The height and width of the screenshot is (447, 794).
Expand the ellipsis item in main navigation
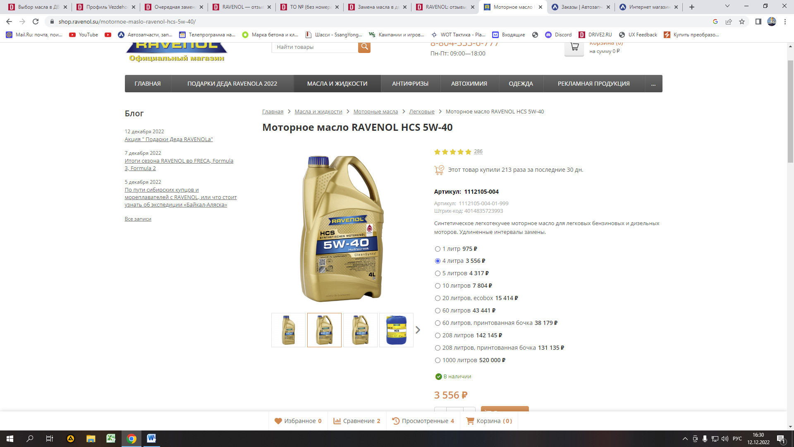(x=653, y=84)
